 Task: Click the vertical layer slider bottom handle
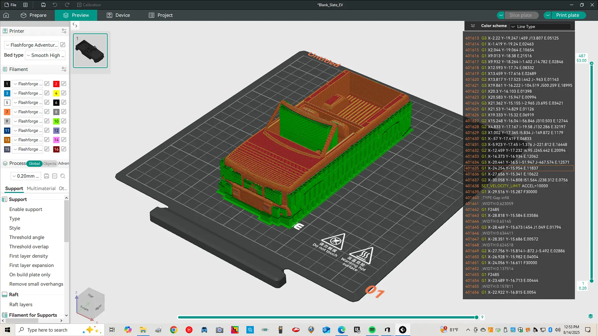click(x=592, y=281)
